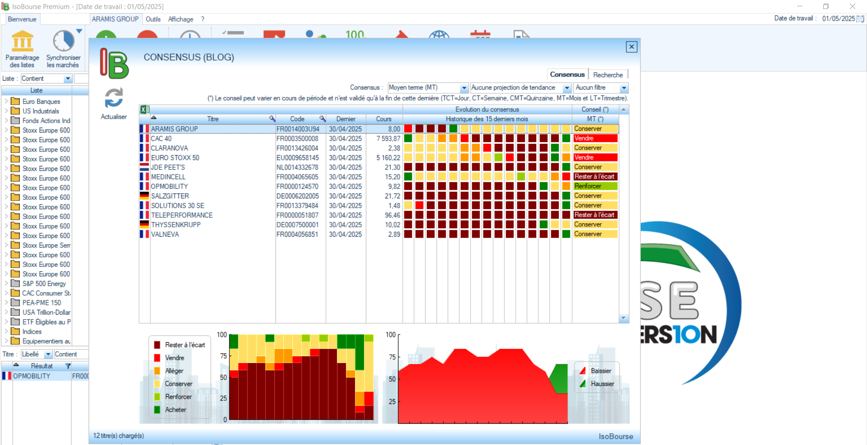Close the Consensus (Blog) dialog

(632, 46)
